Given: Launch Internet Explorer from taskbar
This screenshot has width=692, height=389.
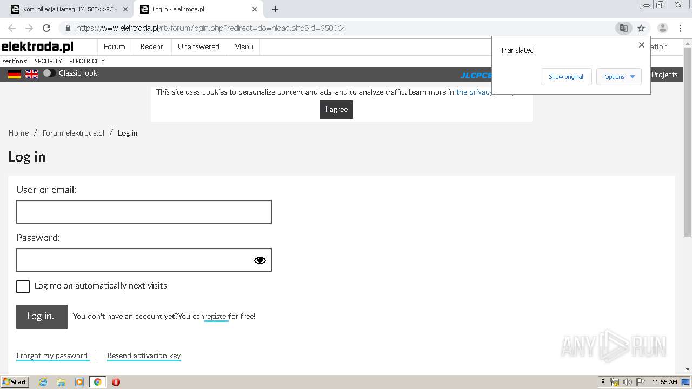Looking at the screenshot, I should click(43, 382).
